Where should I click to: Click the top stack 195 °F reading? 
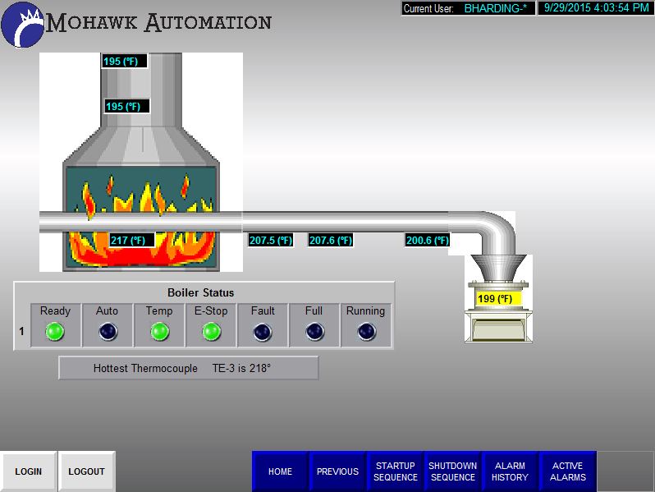pyautogui.click(x=125, y=61)
